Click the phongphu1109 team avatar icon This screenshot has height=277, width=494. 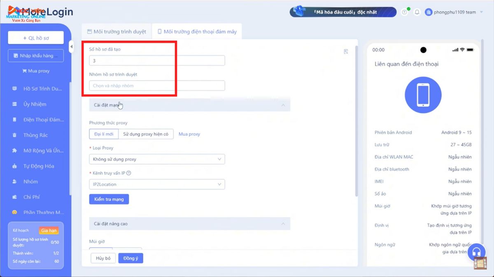(429, 12)
